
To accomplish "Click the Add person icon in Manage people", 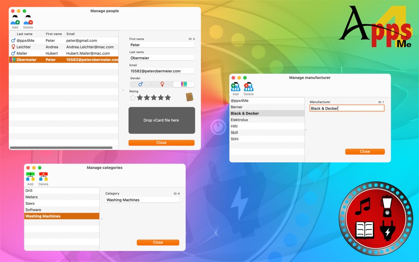I will pyautogui.click(x=15, y=20).
